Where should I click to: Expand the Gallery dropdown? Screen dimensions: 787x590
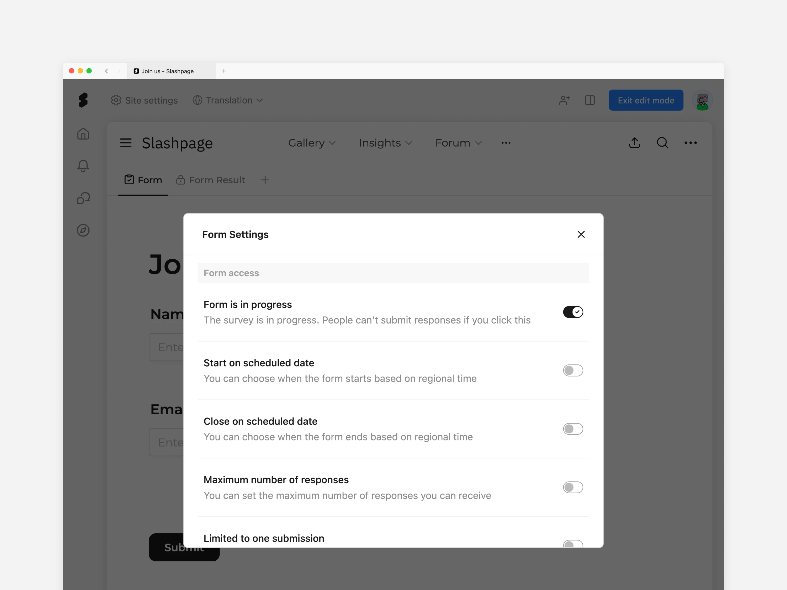pos(312,143)
